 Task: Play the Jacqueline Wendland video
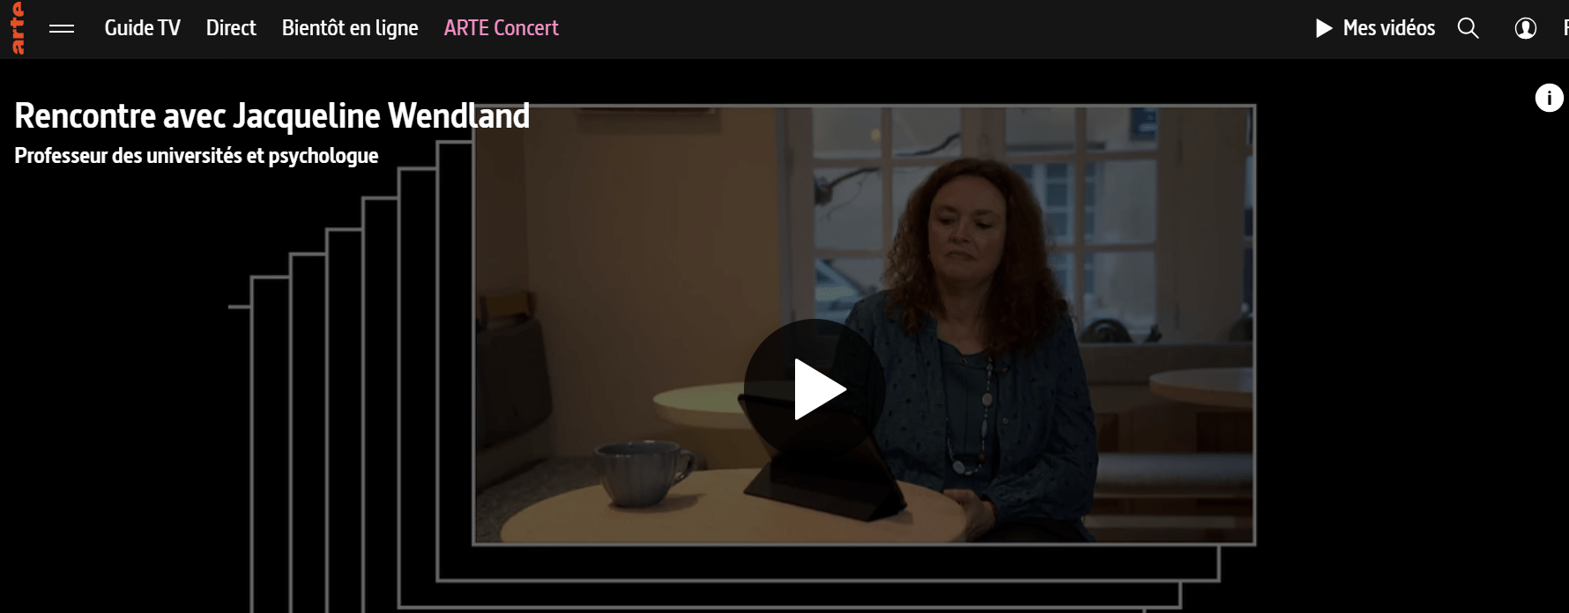(814, 389)
